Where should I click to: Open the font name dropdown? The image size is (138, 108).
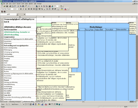pyautogui.click(x=14, y=9)
